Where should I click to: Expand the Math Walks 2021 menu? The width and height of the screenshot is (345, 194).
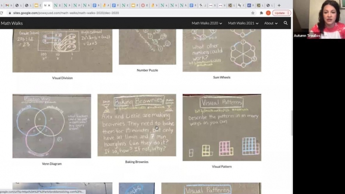click(x=243, y=23)
